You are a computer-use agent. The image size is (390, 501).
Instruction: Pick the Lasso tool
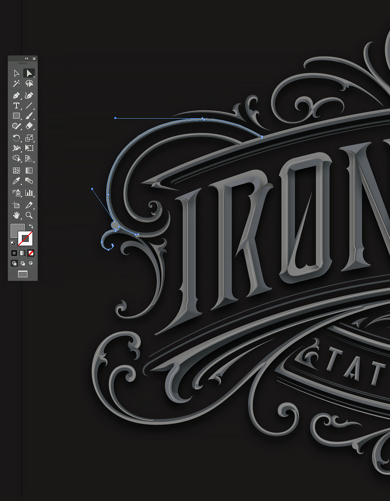pyautogui.click(x=29, y=84)
